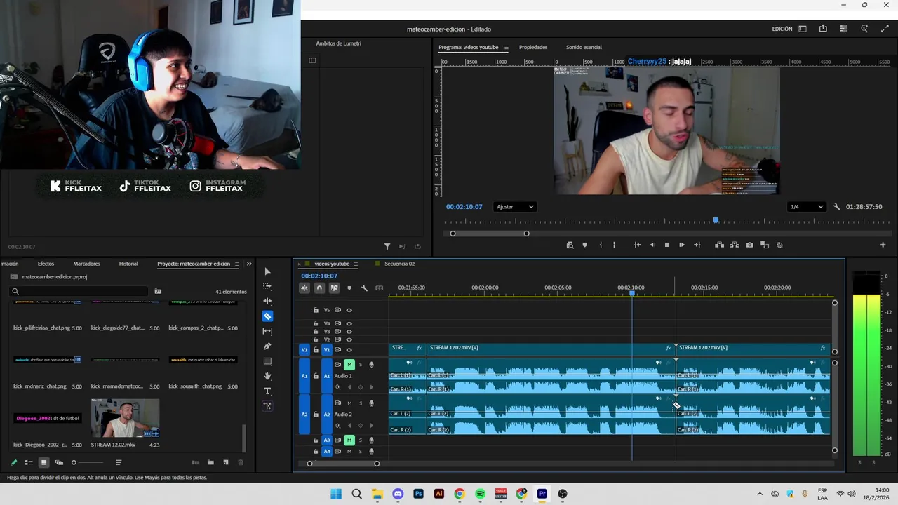This screenshot has width=898, height=505.
Task: Export frame with the camera icon
Action: 750,245
